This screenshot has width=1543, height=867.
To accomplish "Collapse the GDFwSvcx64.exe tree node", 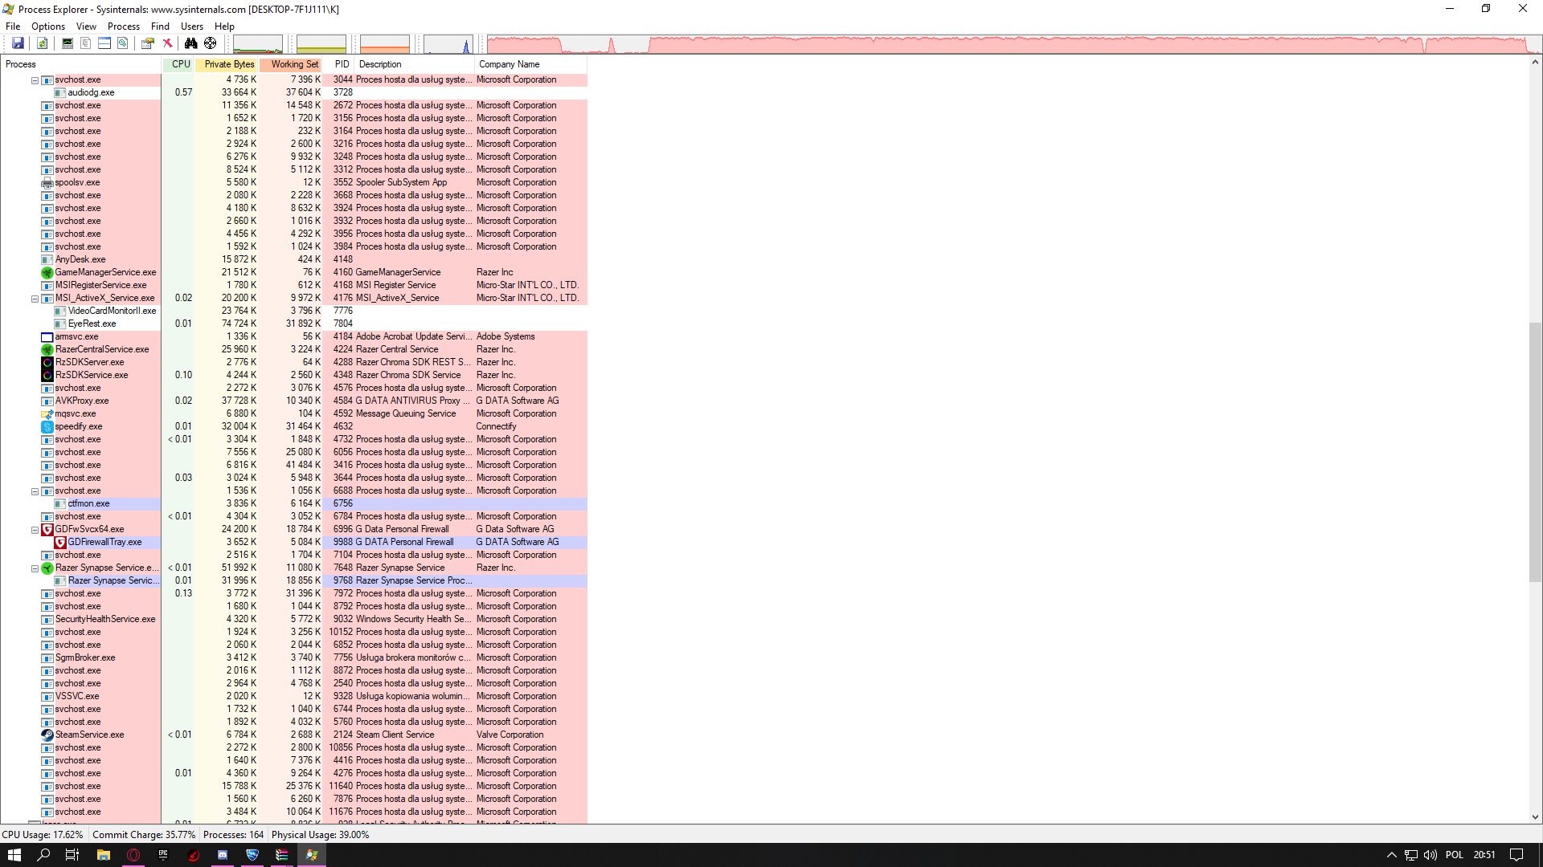I will tap(35, 530).
